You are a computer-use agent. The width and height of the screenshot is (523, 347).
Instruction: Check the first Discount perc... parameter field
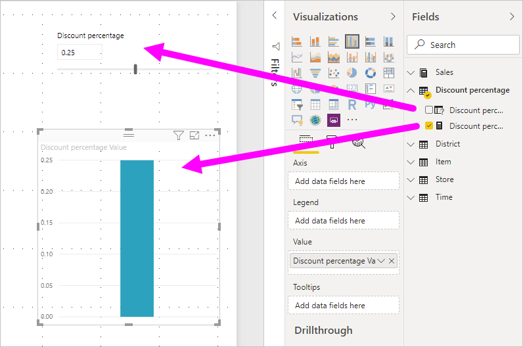429,110
